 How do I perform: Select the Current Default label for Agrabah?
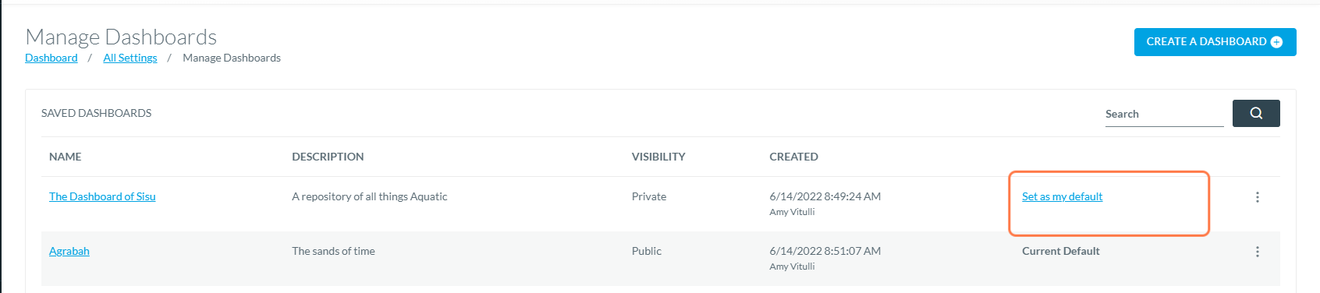coord(1061,251)
